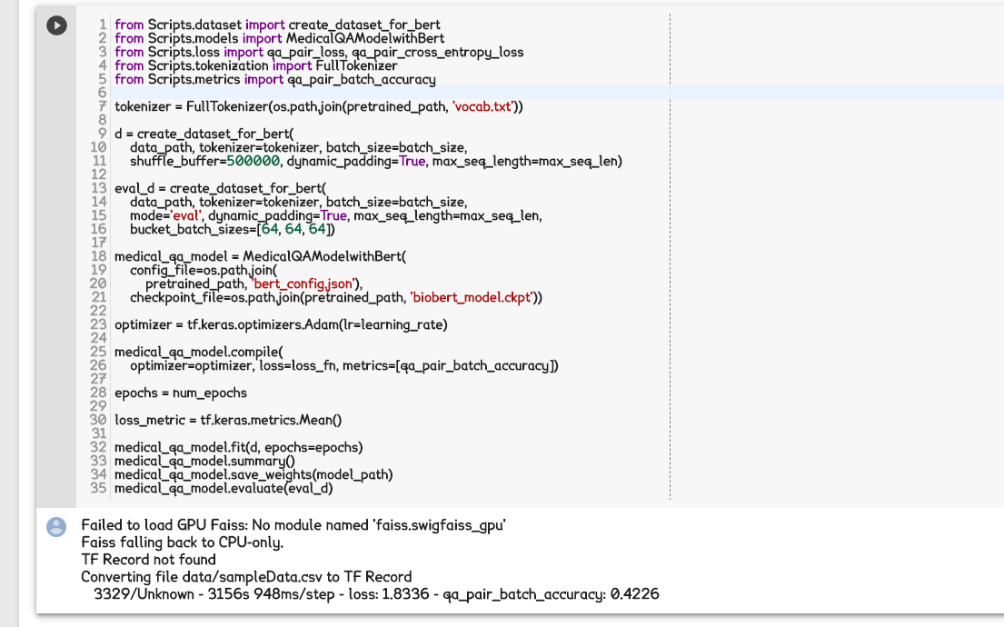Screen dimensions: 1004x627
Task: Click the save_weights(model_path) line
Action: [x=253, y=474]
